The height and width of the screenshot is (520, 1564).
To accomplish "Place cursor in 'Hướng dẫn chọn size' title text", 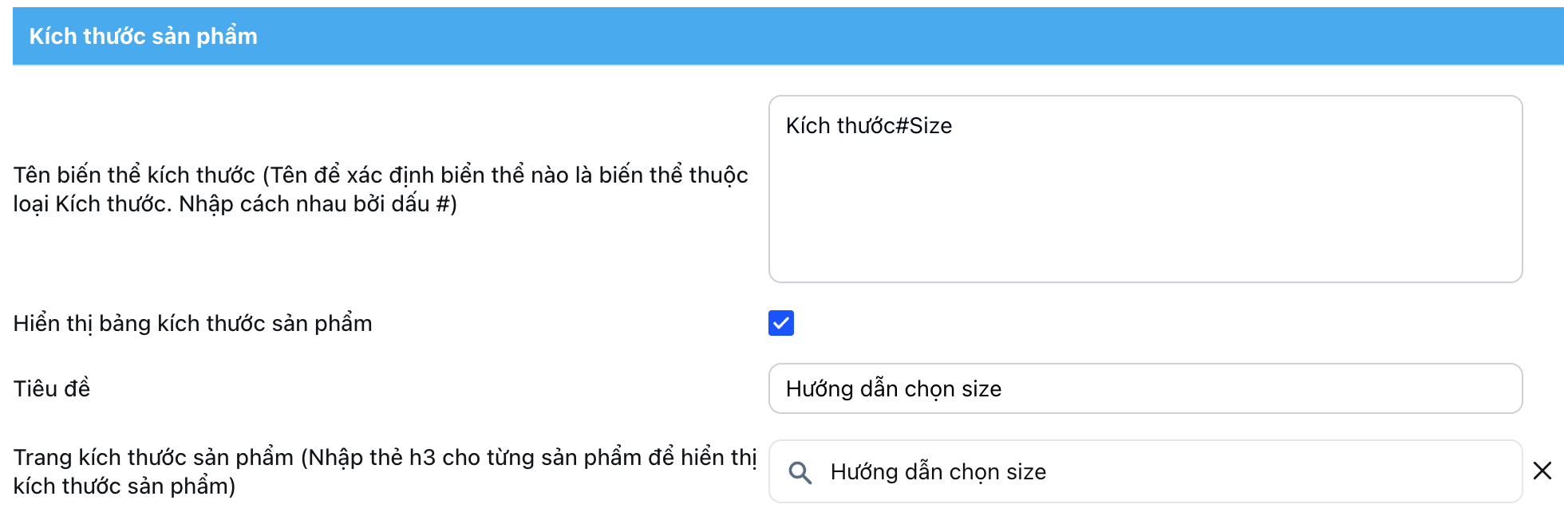I will pyautogui.click(x=893, y=389).
